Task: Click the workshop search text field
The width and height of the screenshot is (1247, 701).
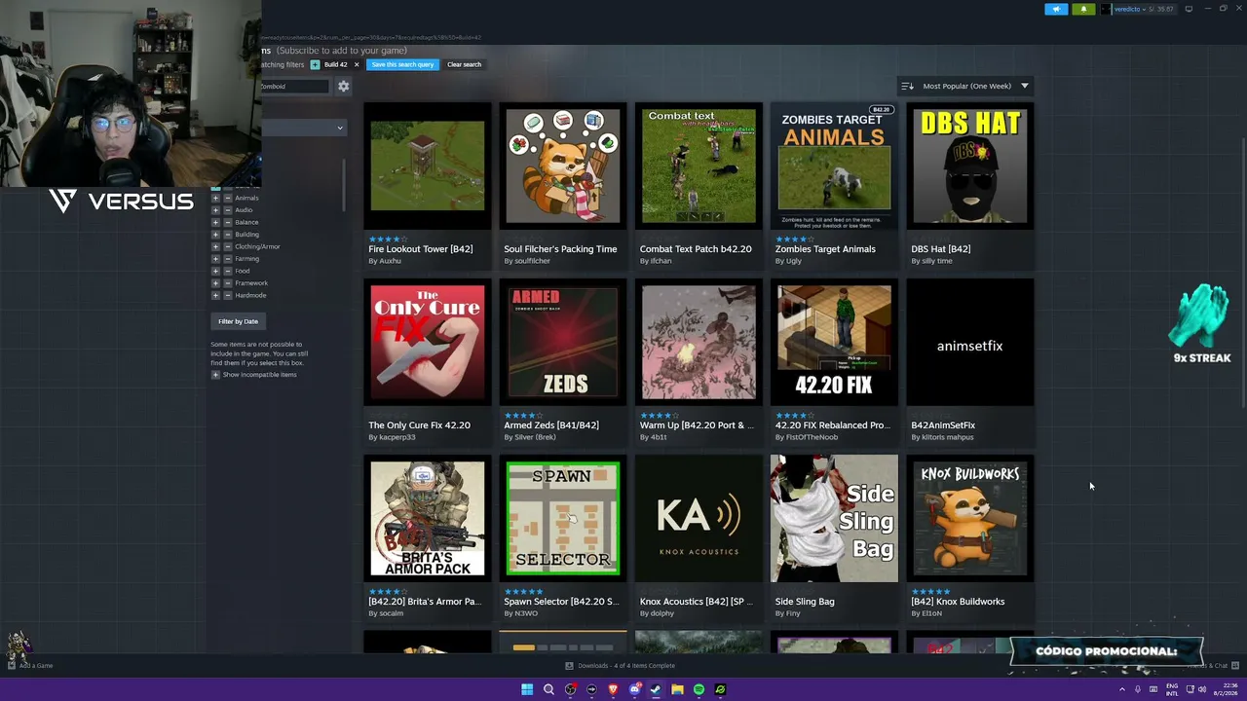Action: tap(295, 87)
